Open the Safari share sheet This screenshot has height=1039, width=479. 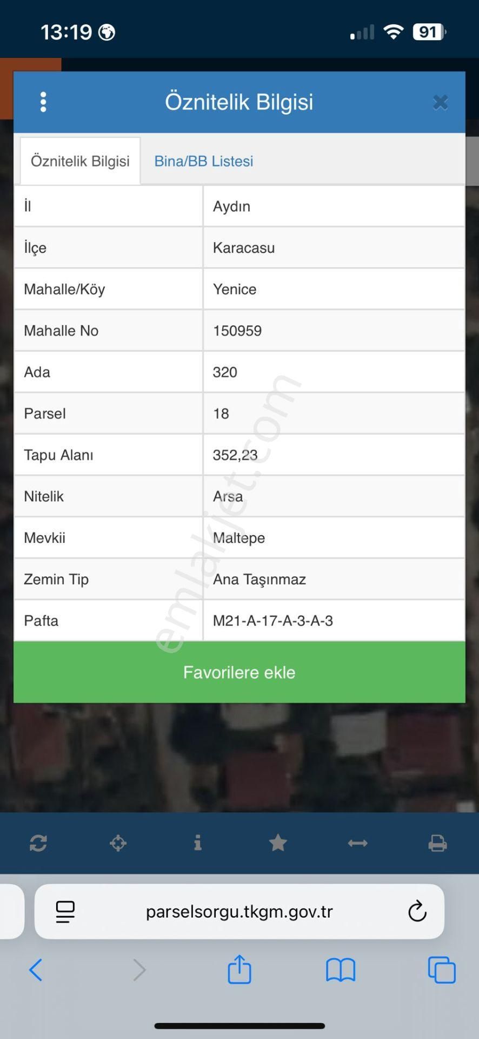239,969
